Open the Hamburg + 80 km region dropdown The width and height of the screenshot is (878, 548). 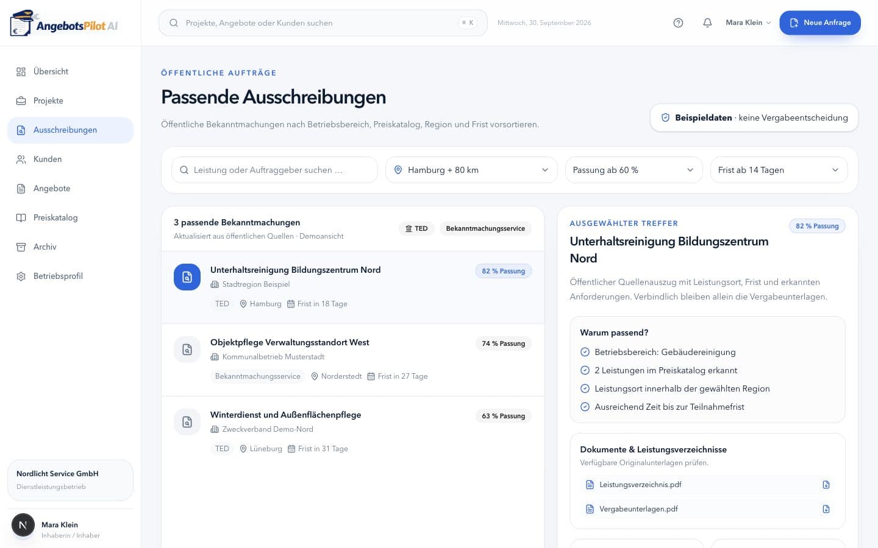coord(471,170)
